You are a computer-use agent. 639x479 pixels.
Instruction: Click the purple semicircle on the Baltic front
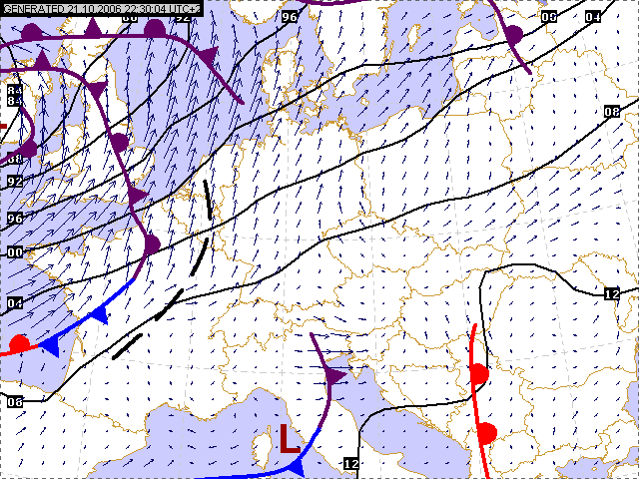click(x=512, y=36)
